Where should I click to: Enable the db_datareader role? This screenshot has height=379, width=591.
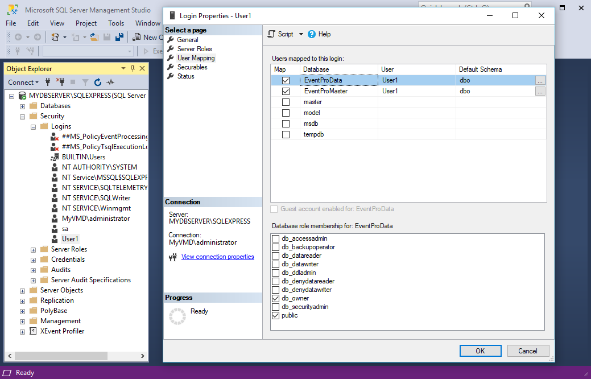275,256
